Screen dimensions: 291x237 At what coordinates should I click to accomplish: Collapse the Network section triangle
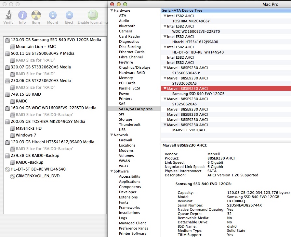[112, 135]
